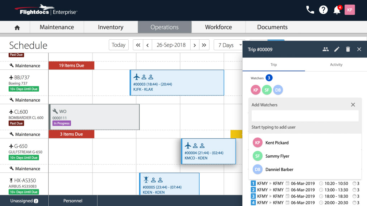The image size is (367, 206).
Task: Open the help question mark icon
Action: pyautogui.click(x=323, y=10)
